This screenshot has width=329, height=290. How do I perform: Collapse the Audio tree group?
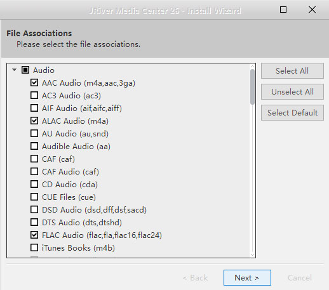point(15,70)
